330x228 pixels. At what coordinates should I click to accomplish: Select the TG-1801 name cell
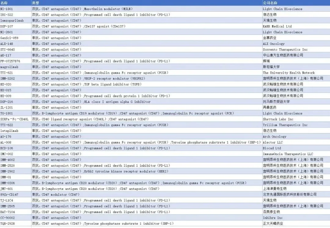tap(16, 113)
